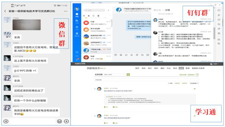Image resolution: width=225 pixels, height=127 pixels.
Task: Open the topic sort order dropdown
Action: point(194,83)
